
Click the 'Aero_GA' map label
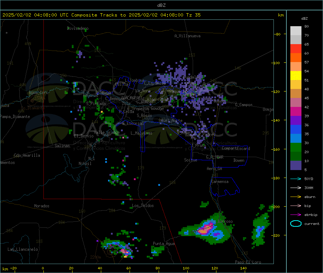(x=214, y=169)
